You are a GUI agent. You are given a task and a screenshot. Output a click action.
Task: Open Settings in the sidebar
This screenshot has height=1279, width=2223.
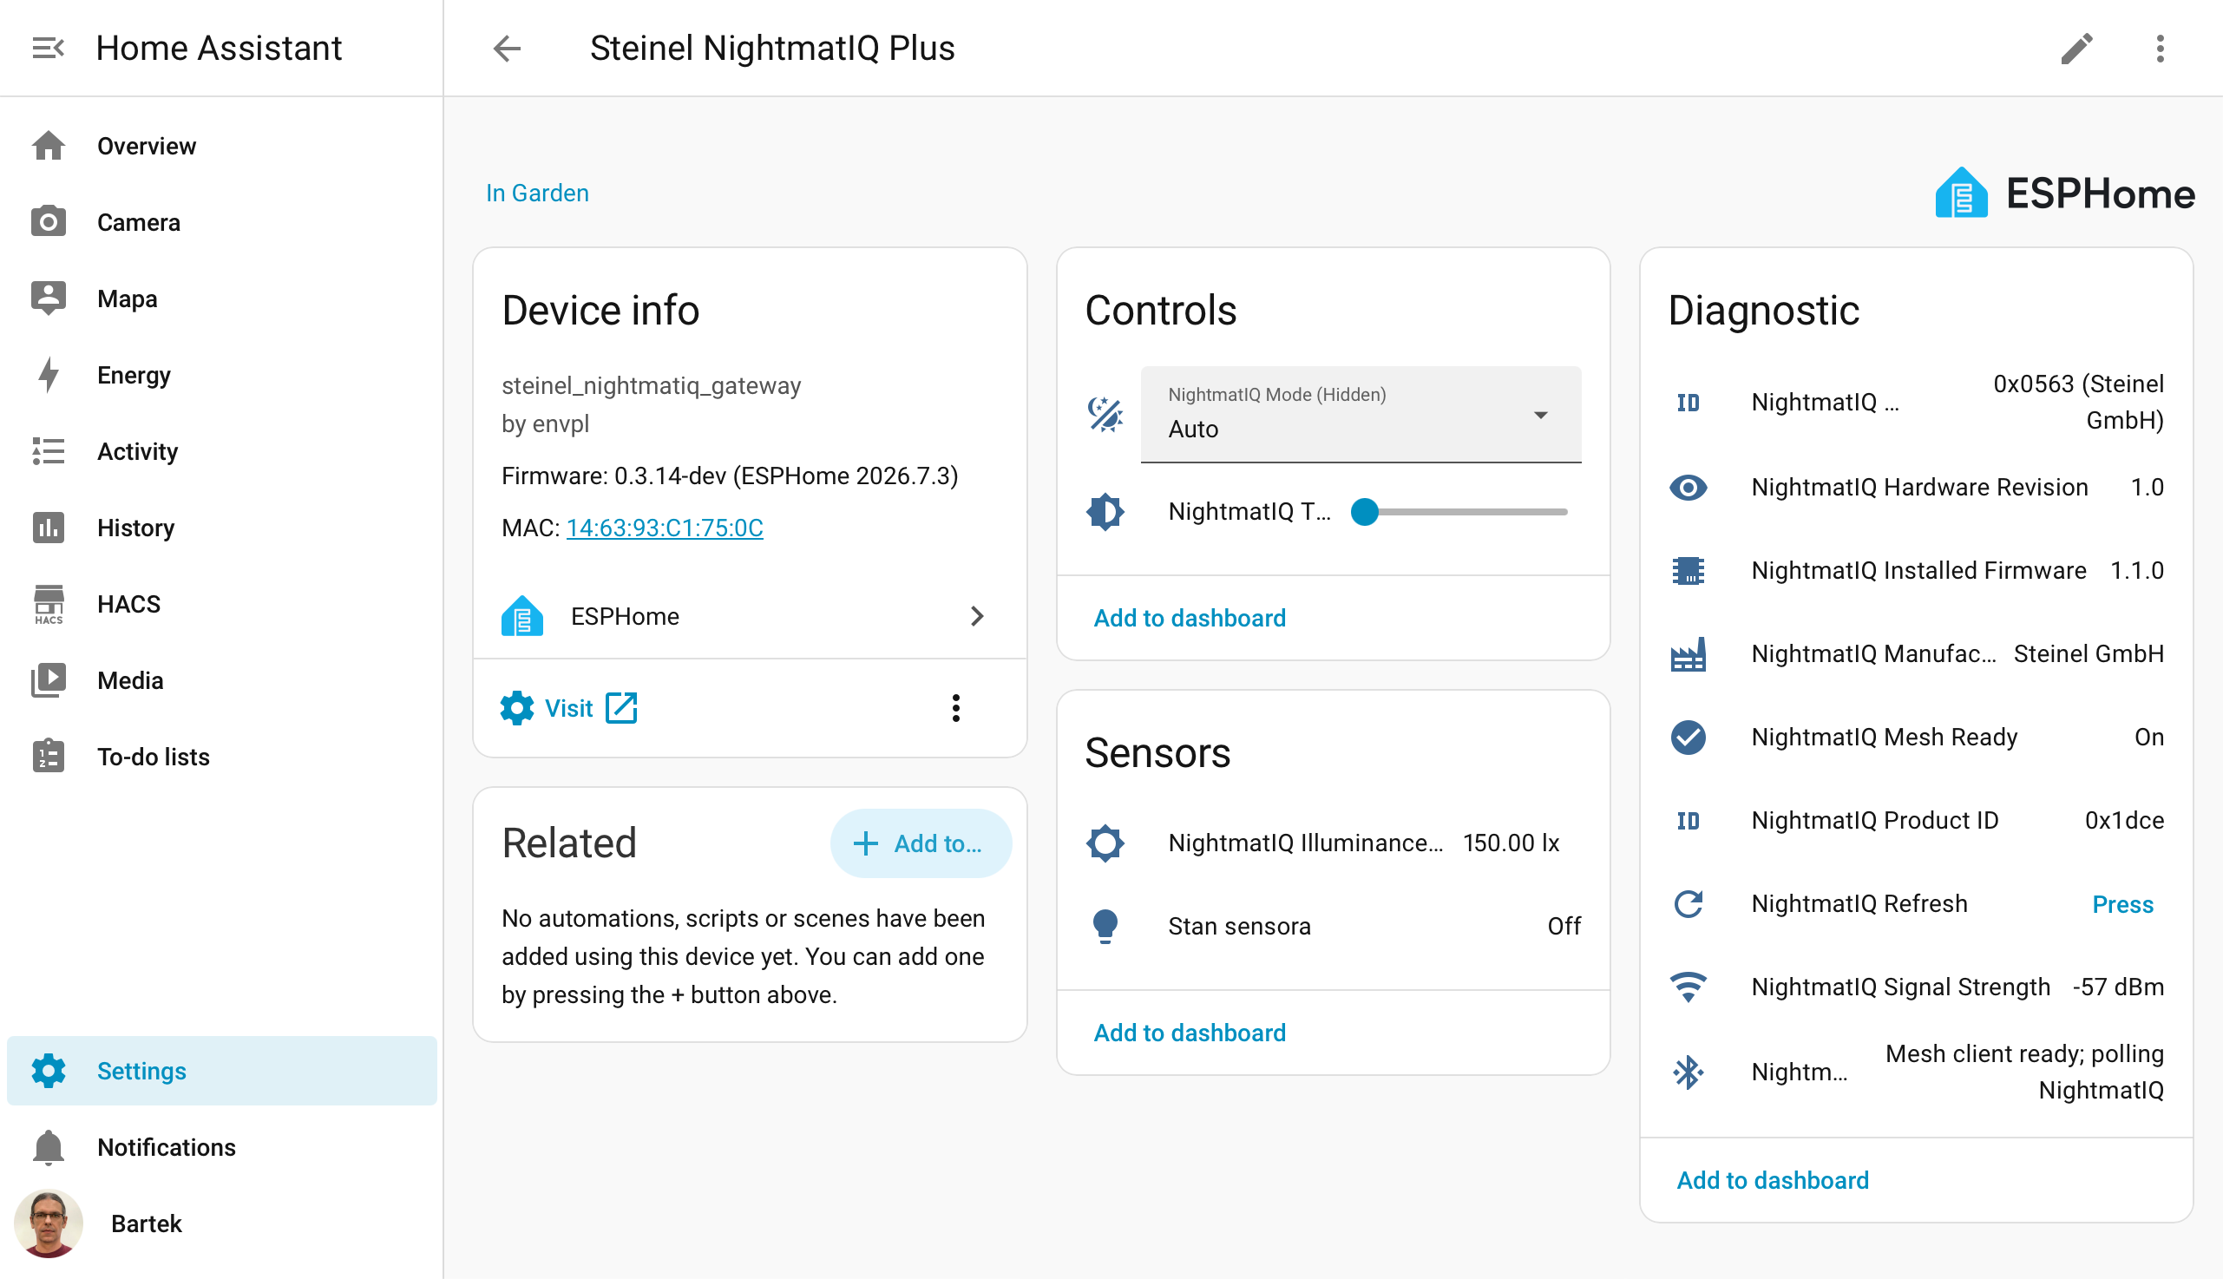pos(222,1071)
